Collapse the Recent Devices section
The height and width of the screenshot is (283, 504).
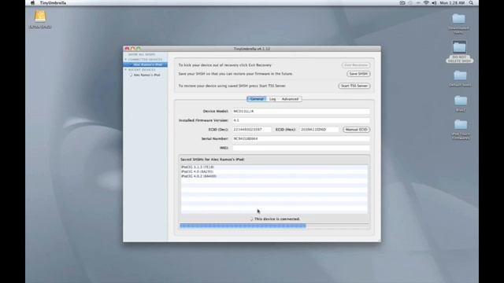[126, 70]
